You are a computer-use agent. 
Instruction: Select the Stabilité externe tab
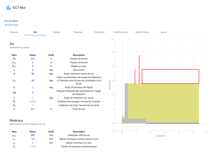121,32
